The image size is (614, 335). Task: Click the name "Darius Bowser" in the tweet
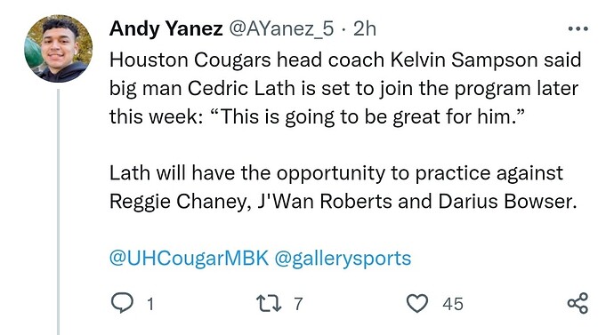tap(507, 202)
